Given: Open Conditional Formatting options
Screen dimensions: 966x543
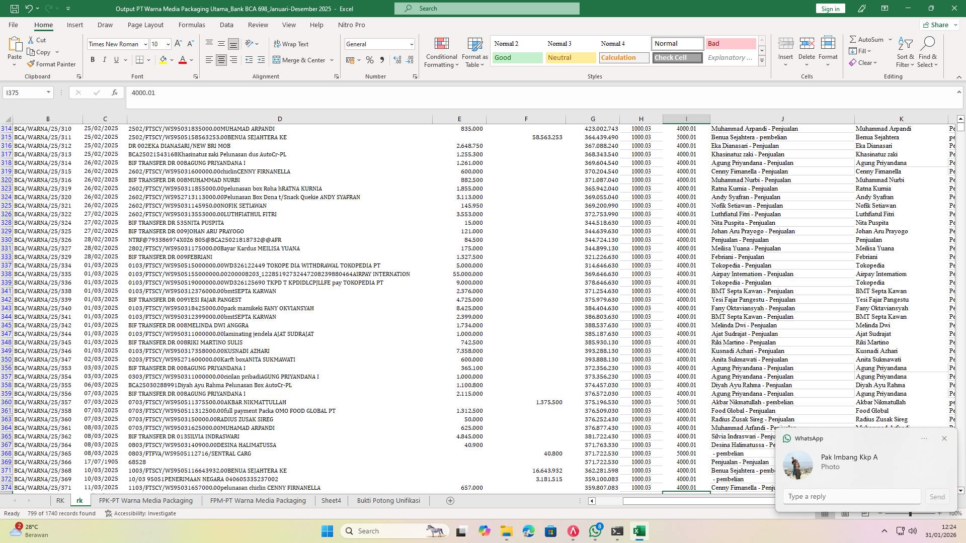Looking at the screenshot, I should [x=441, y=52].
